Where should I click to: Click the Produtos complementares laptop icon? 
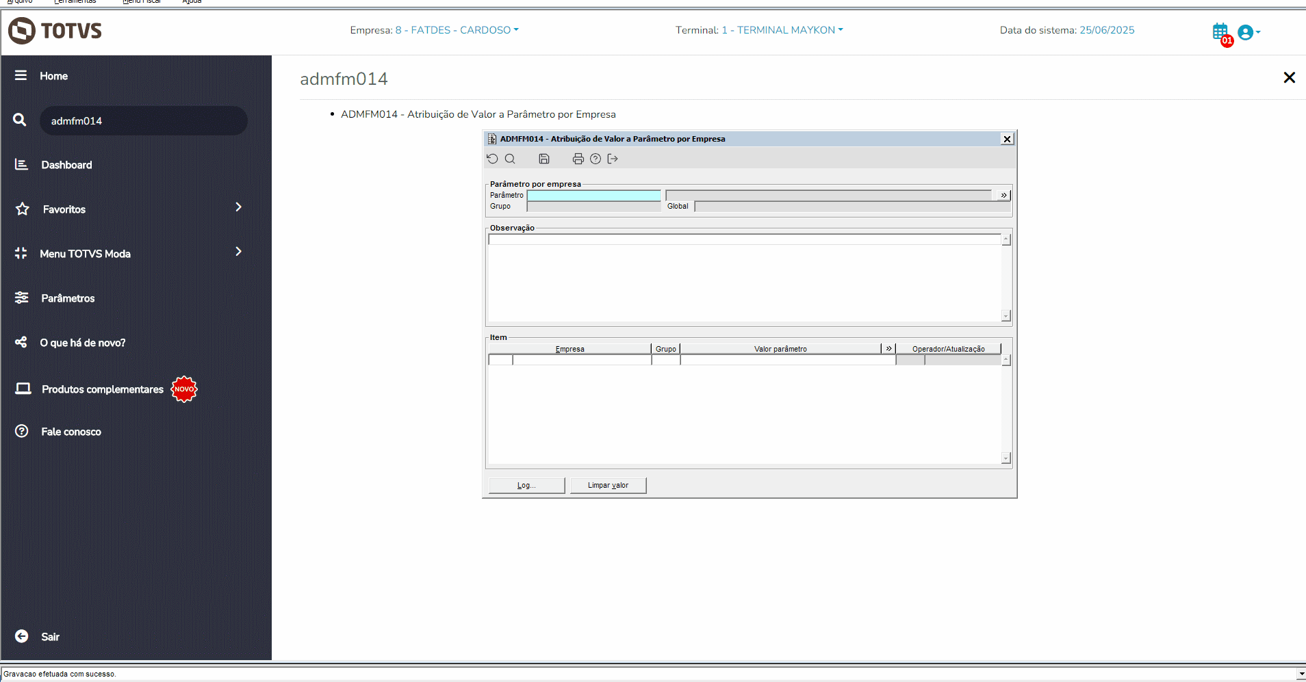coord(23,389)
